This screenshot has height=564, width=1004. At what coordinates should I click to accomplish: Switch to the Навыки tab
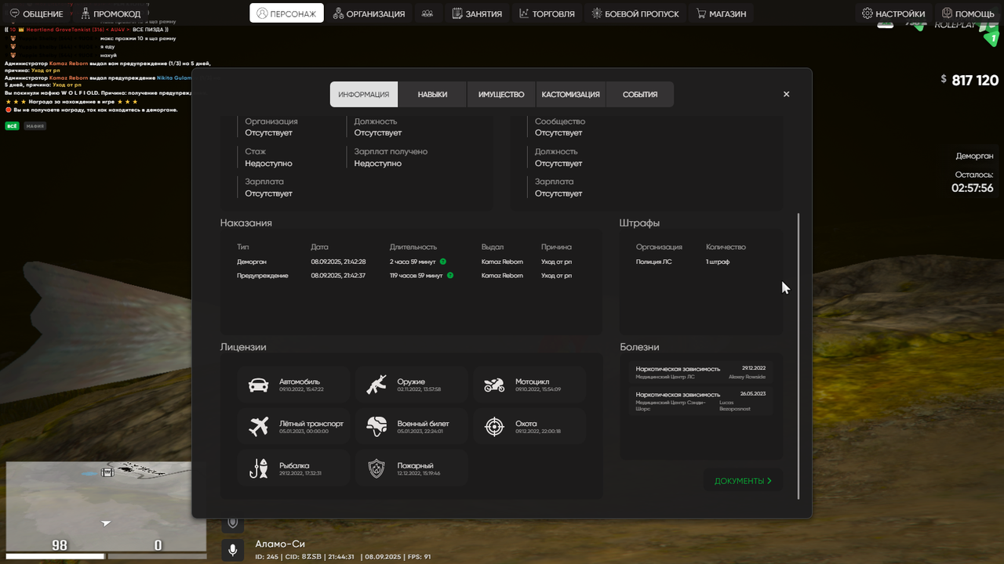(432, 94)
